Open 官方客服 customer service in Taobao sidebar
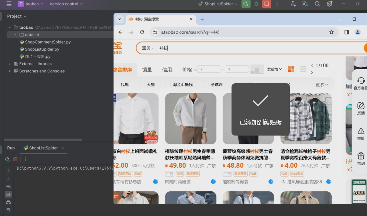 pyautogui.click(x=361, y=84)
